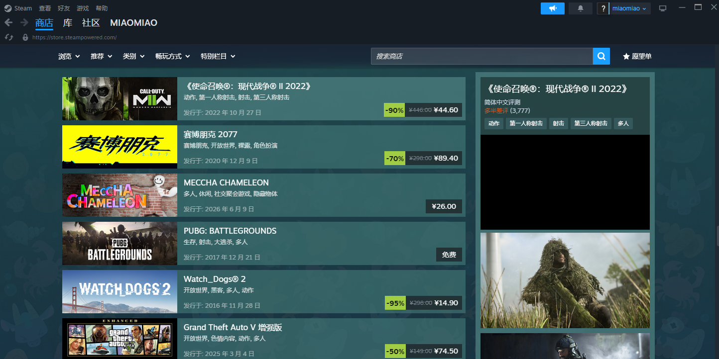719x359 pixels.
Task: Open the MIAOMIAO profile tab
Action: tap(133, 23)
